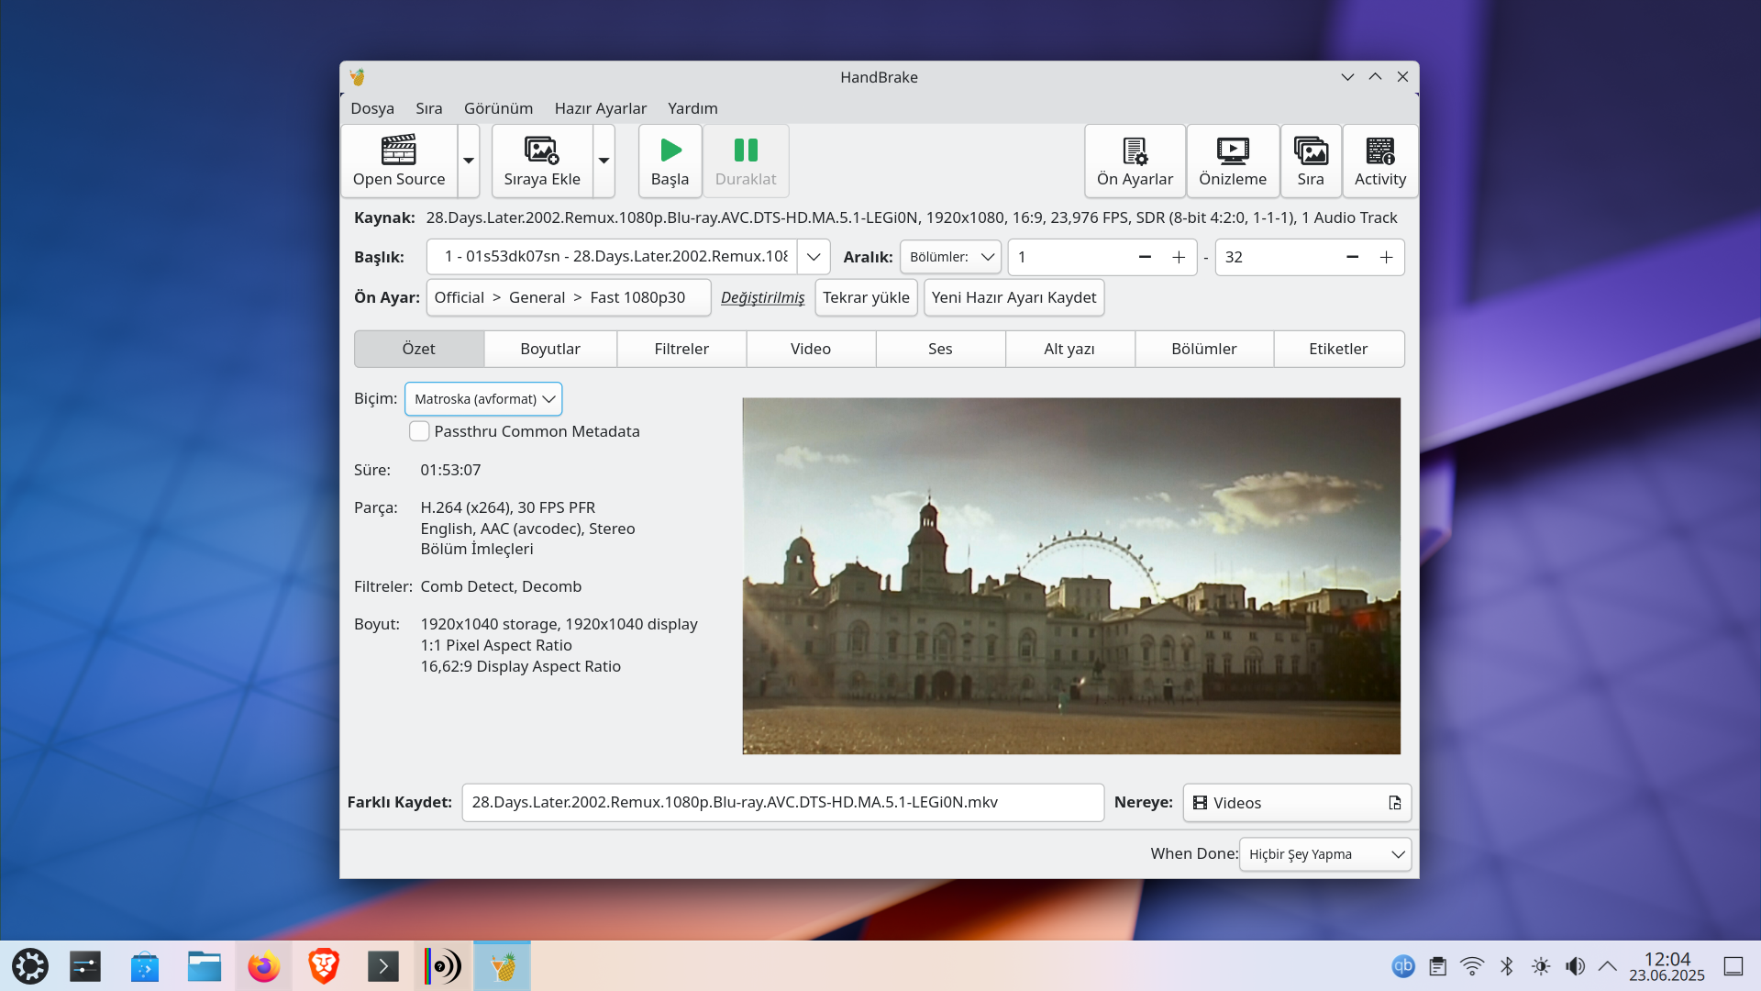Image resolution: width=1761 pixels, height=991 pixels.
Task: Switch to the Ses audio tab
Action: point(940,349)
